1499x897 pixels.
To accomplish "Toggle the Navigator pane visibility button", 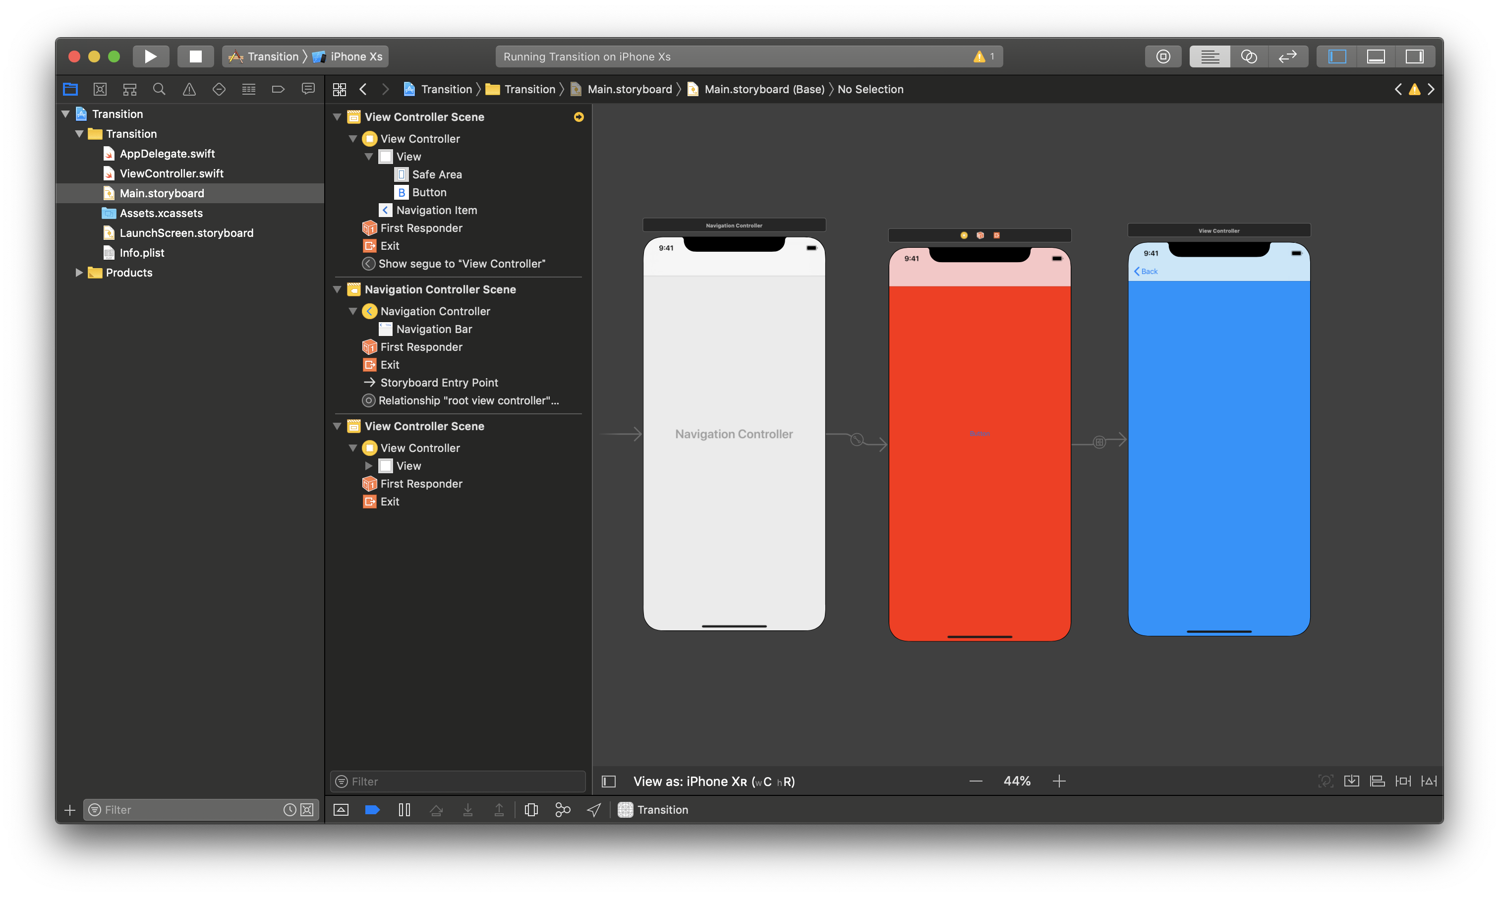I will click(1336, 56).
